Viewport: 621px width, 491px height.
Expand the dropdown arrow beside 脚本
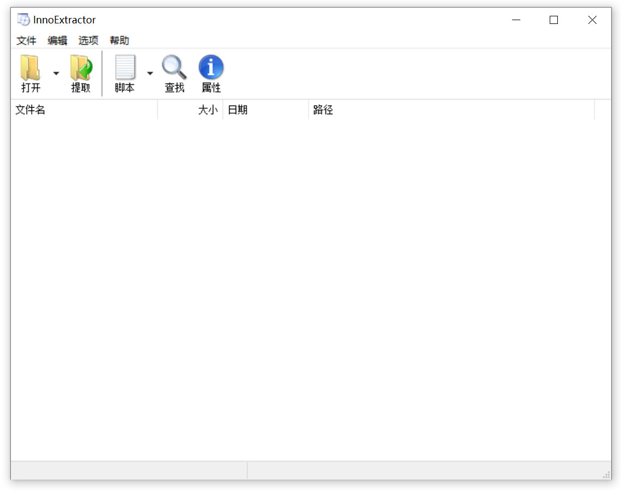tap(150, 73)
